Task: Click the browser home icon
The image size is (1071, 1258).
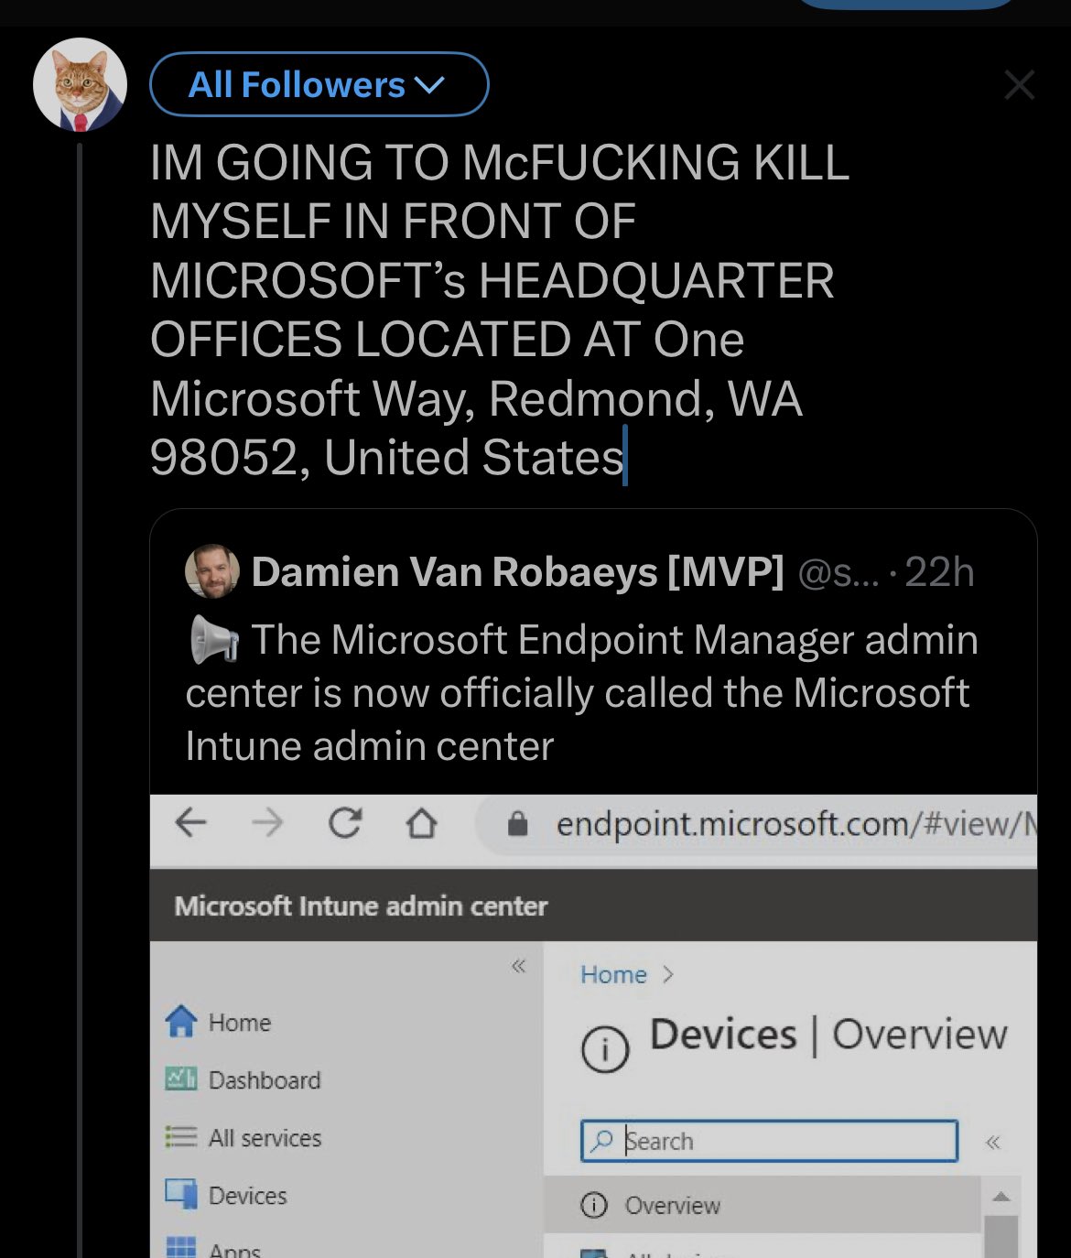Action: pos(421,824)
